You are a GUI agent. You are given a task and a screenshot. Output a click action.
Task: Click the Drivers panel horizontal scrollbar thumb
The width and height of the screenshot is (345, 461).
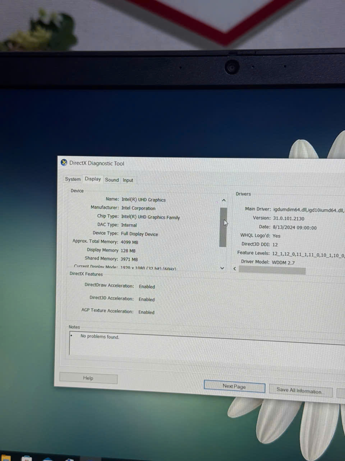click(272, 270)
